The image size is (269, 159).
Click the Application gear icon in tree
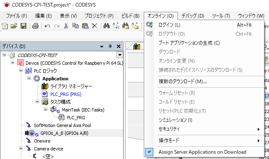[x=37, y=79]
